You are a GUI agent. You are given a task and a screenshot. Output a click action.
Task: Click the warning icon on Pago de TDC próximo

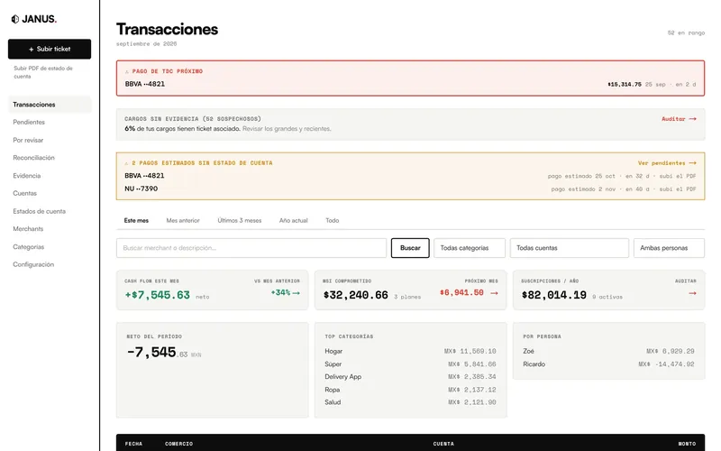(127, 71)
